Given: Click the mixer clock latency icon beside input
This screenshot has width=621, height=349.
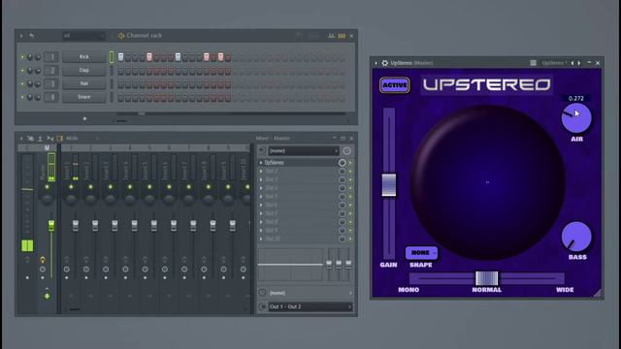Looking at the screenshot, I should click(x=346, y=151).
